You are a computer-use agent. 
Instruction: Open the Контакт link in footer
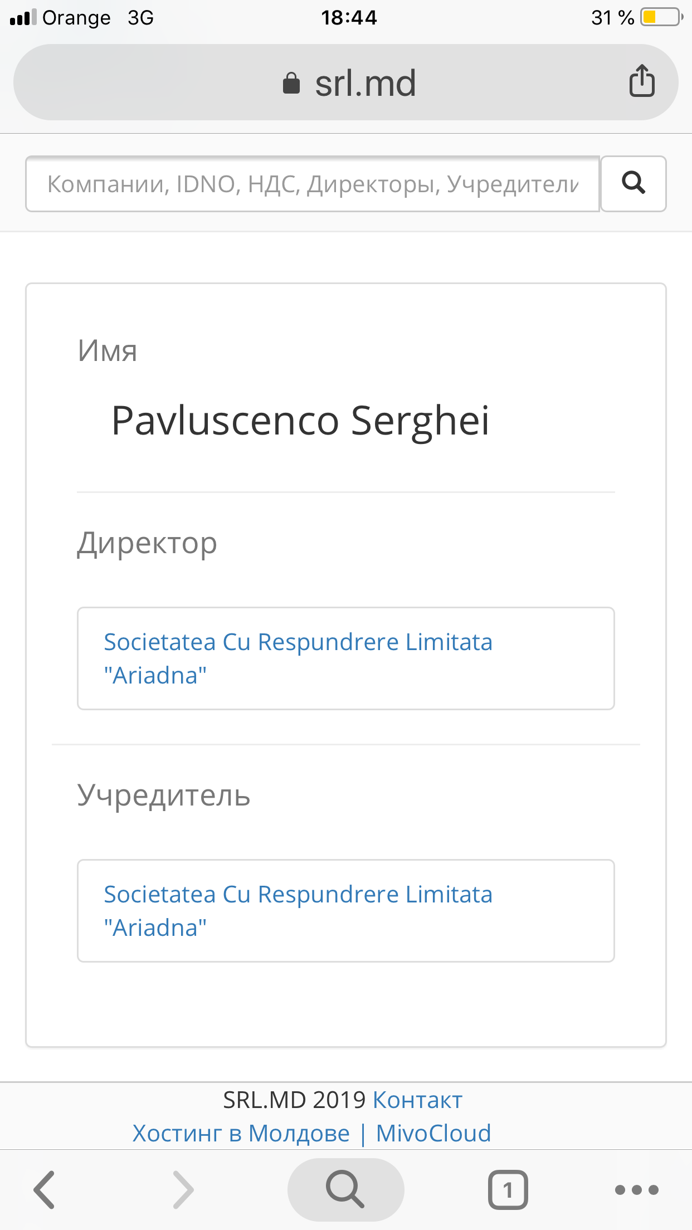[x=417, y=1100]
